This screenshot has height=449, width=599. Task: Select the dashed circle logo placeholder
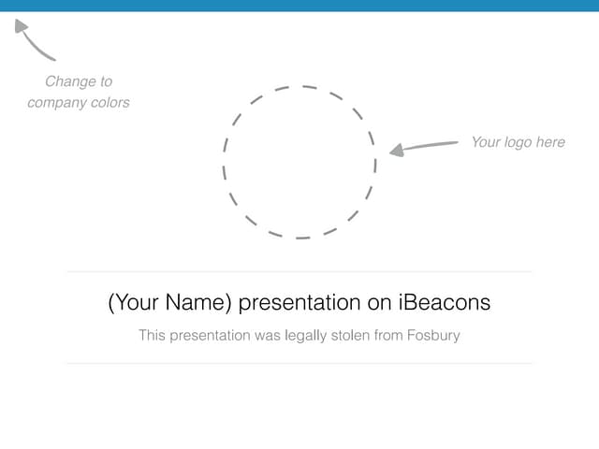click(299, 162)
